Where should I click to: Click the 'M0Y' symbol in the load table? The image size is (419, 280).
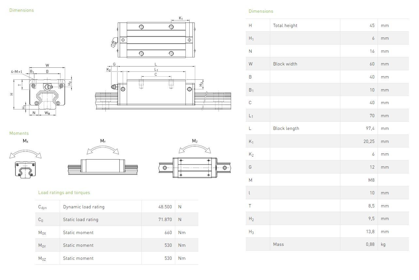(x=42, y=245)
